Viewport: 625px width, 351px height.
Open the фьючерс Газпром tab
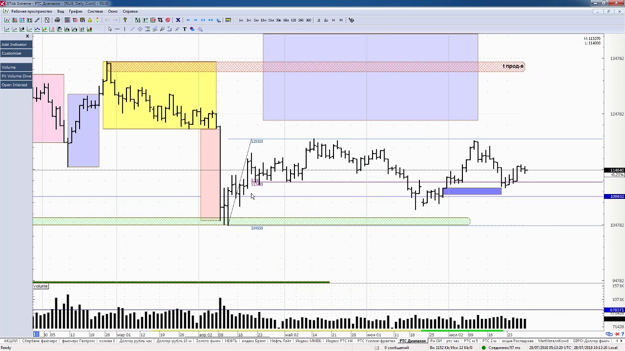pyautogui.click(x=78, y=341)
